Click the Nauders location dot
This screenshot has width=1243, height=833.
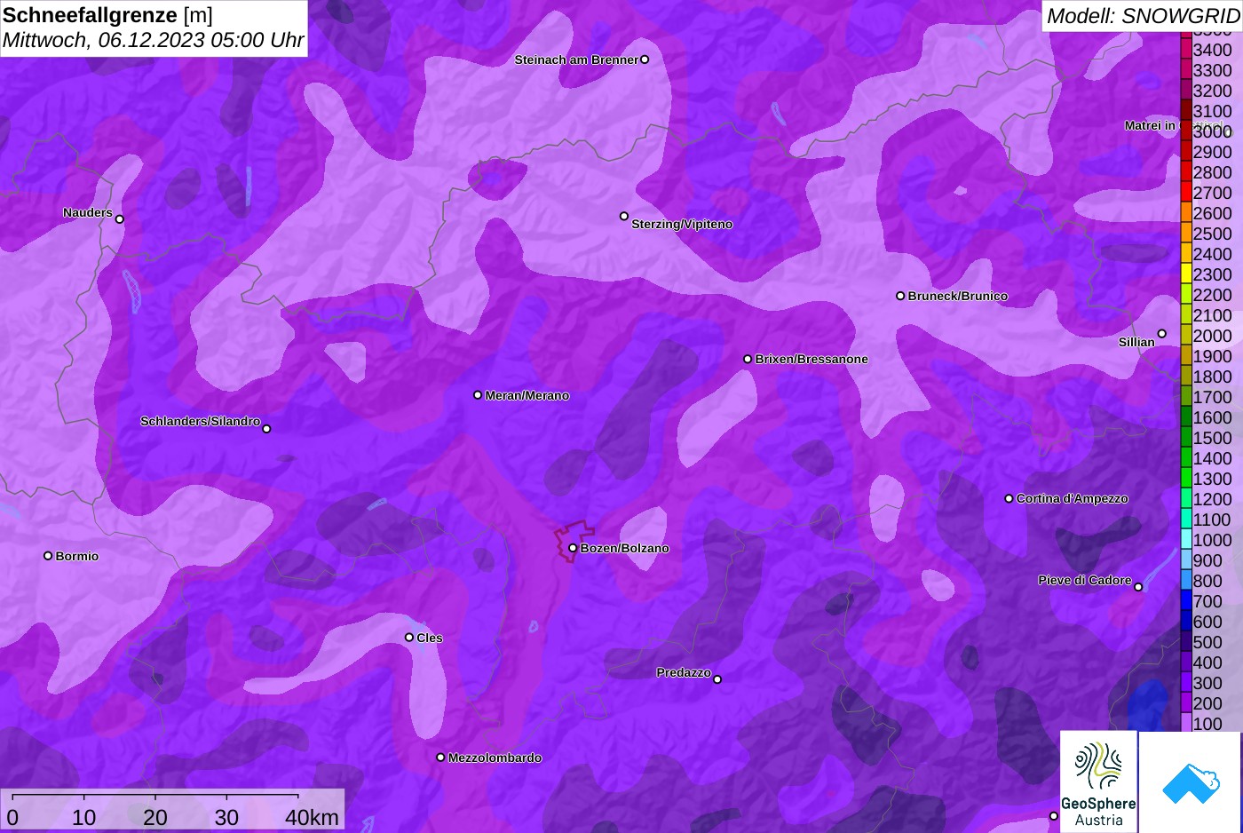tap(120, 219)
